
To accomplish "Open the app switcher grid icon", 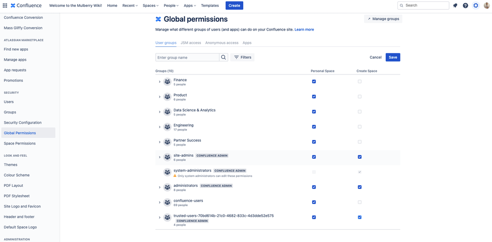I will (x=5, y=5).
